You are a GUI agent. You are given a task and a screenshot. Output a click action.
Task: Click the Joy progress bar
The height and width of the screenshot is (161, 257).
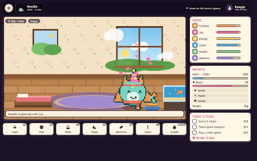[x=228, y=32]
